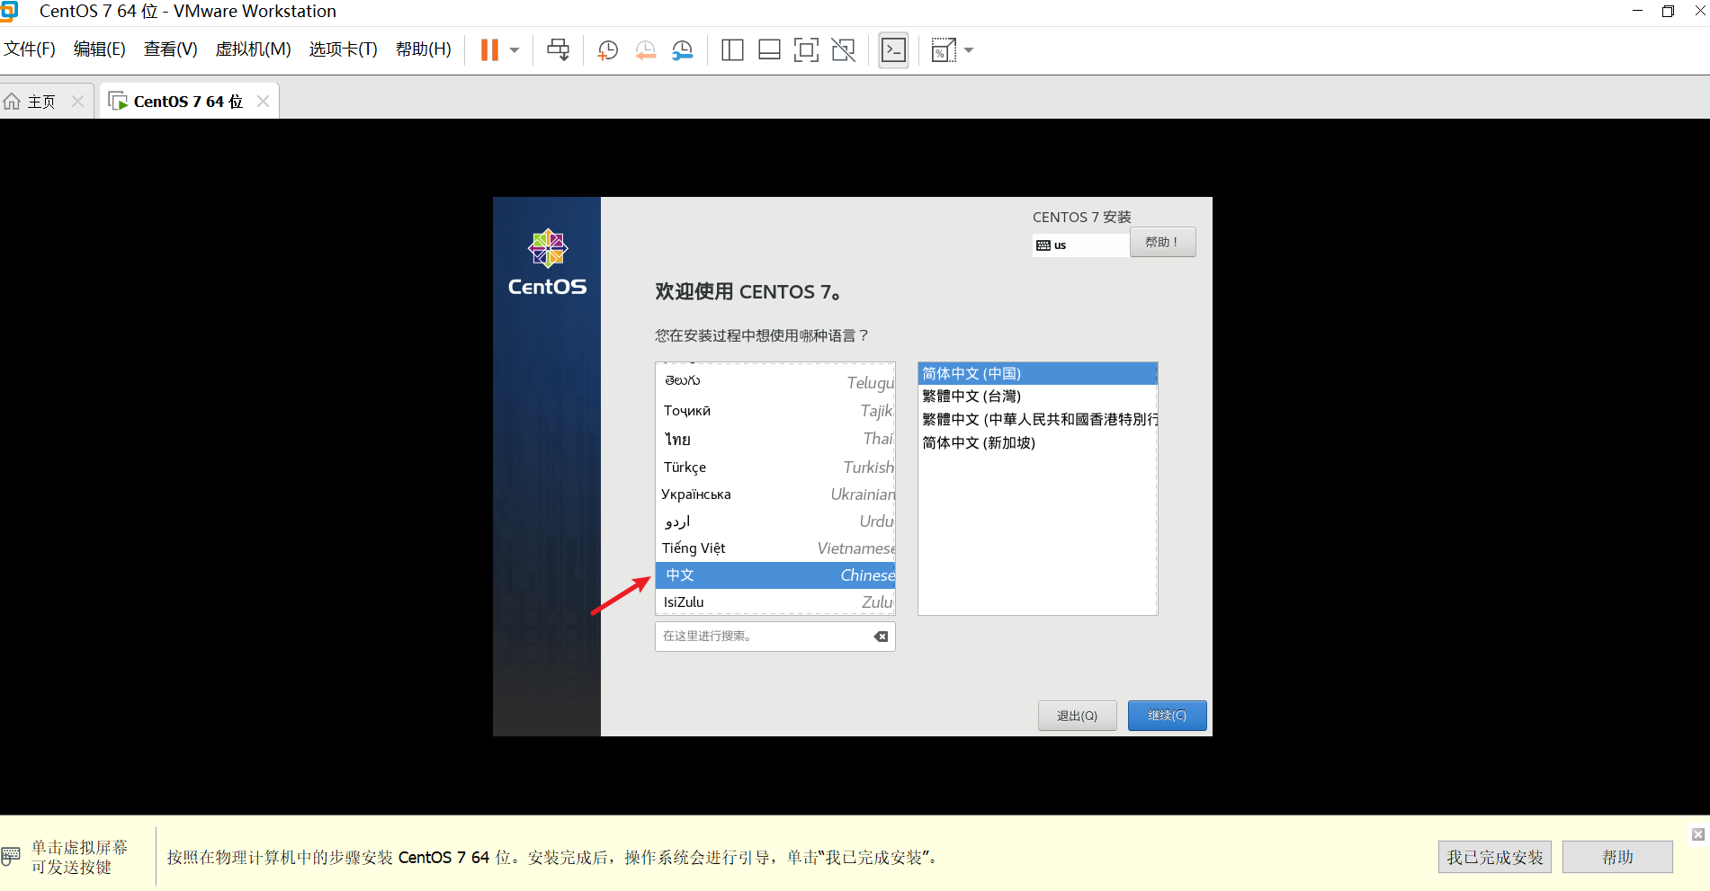The image size is (1710, 891).
Task: Select Thai in the language list
Action: click(x=775, y=439)
